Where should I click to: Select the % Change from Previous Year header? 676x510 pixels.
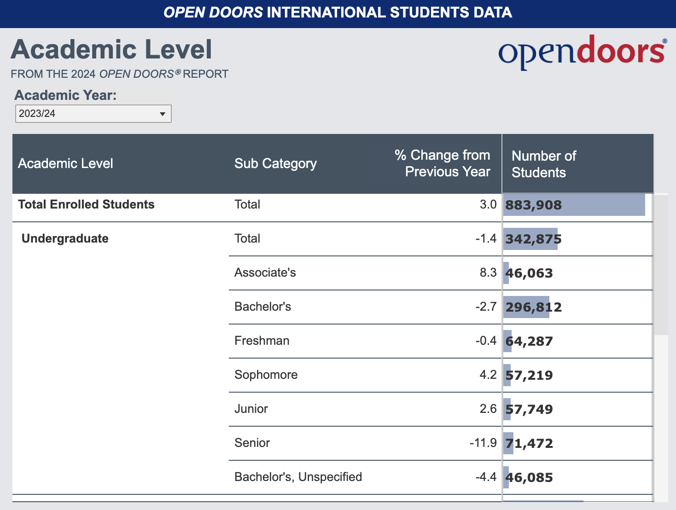(x=442, y=163)
